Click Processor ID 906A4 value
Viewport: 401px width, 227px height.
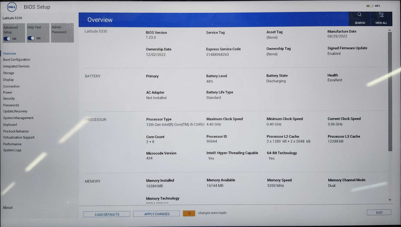[212, 141]
